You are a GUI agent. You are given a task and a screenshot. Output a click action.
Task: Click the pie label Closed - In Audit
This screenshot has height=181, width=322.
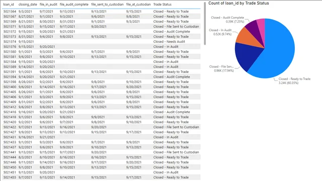(220, 30)
